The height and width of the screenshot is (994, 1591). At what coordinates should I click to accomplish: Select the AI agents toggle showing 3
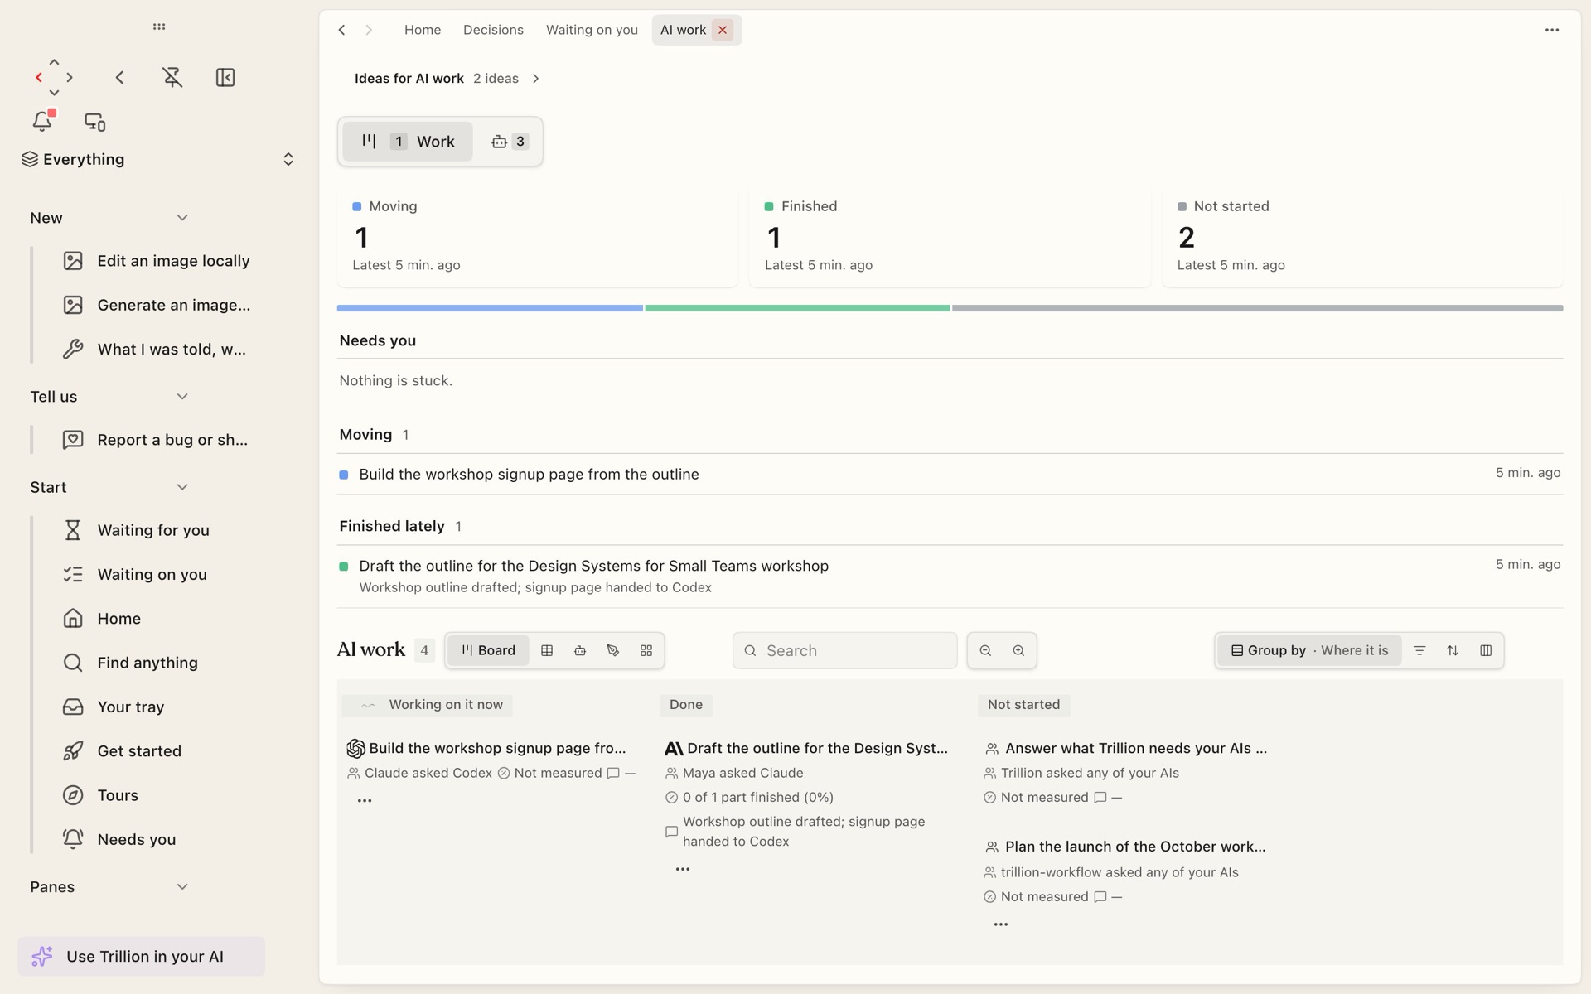[x=509, y=142]
